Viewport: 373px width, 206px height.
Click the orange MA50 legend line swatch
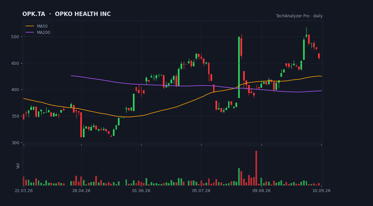pos(30,26)
